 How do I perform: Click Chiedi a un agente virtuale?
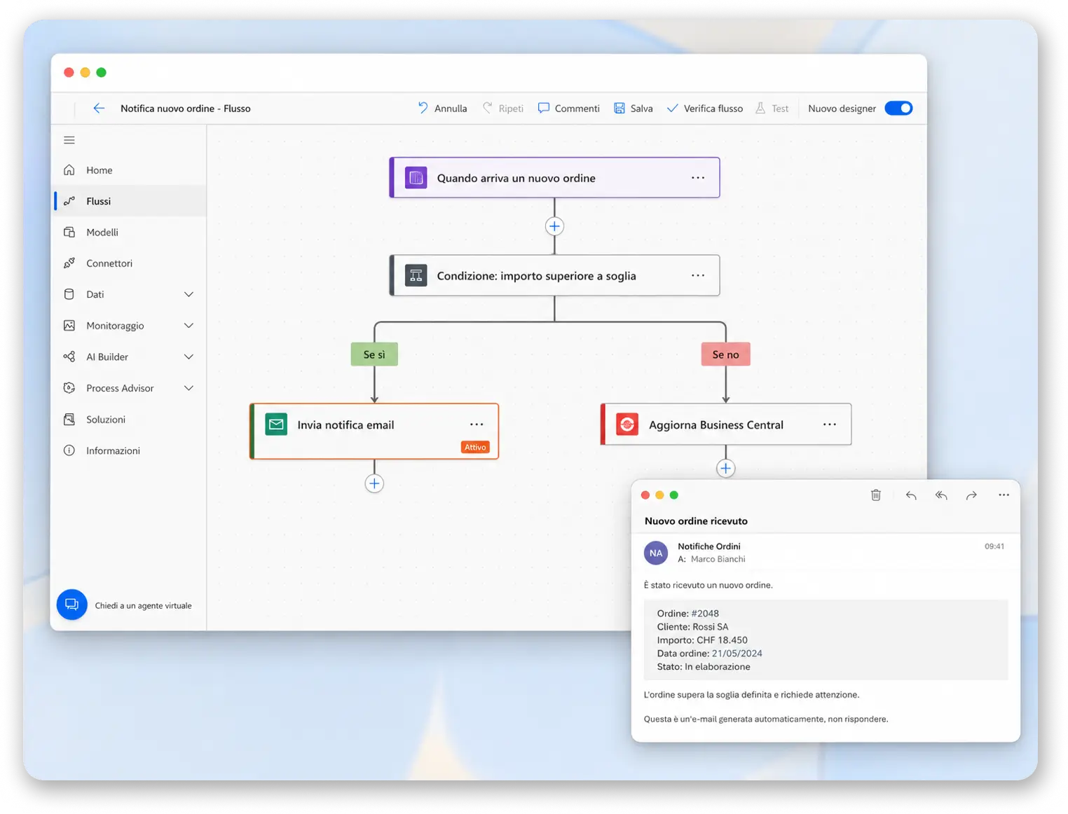[143, 605]
